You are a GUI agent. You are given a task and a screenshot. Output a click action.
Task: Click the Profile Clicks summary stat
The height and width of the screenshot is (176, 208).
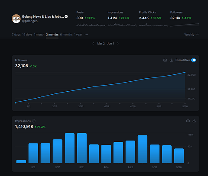click(x=153, y=19)
